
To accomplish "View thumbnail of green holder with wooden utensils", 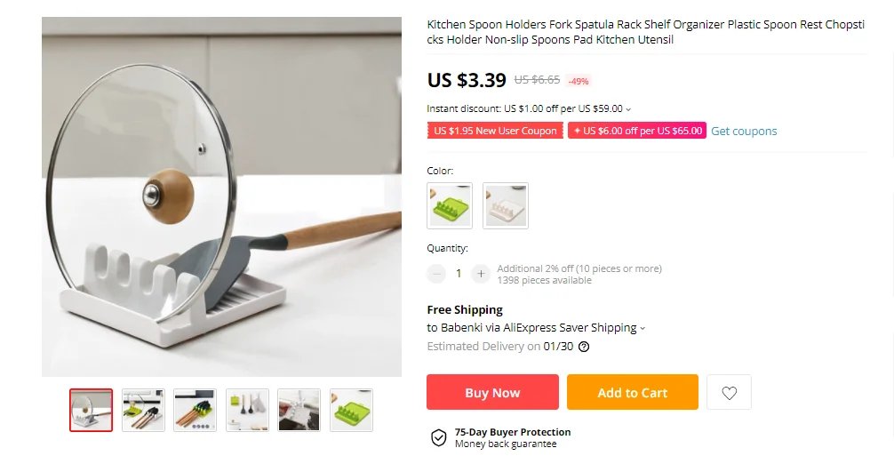I will [195, 410].
